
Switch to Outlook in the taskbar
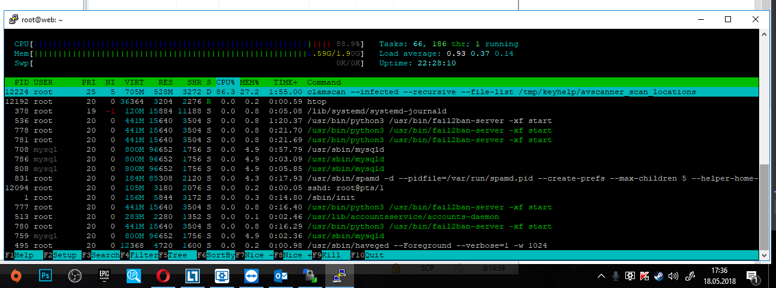280,276
